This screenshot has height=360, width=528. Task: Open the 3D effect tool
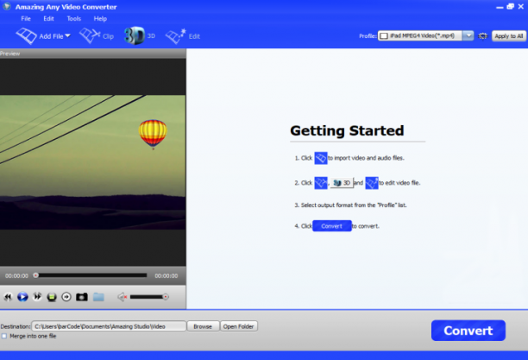140,35
